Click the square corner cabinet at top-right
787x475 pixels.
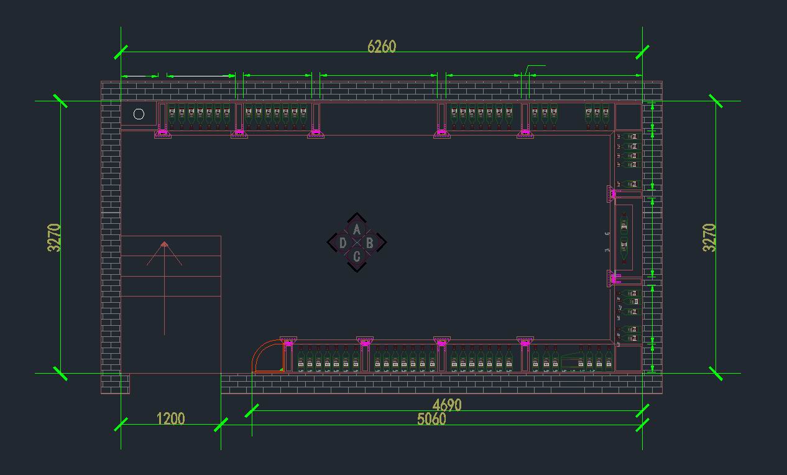coord(628,117)
